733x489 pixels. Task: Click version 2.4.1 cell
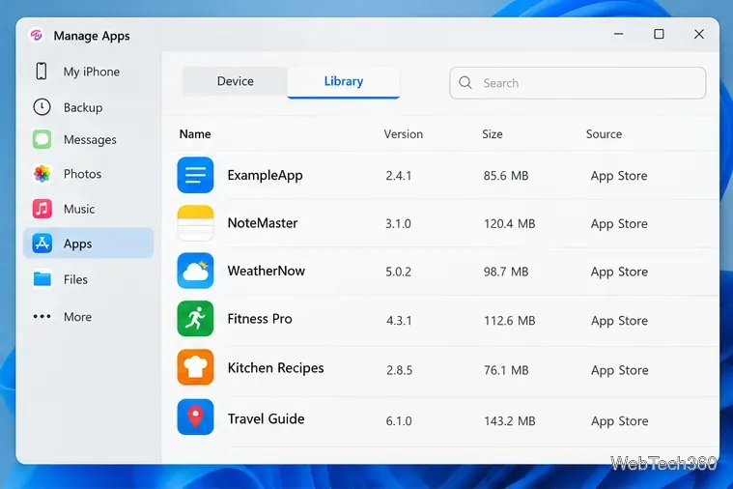click(399, 176)
